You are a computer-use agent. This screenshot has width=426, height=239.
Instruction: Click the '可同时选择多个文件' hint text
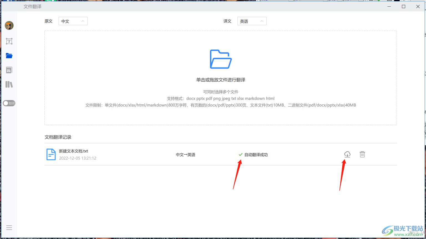click(x=221, y=92)
